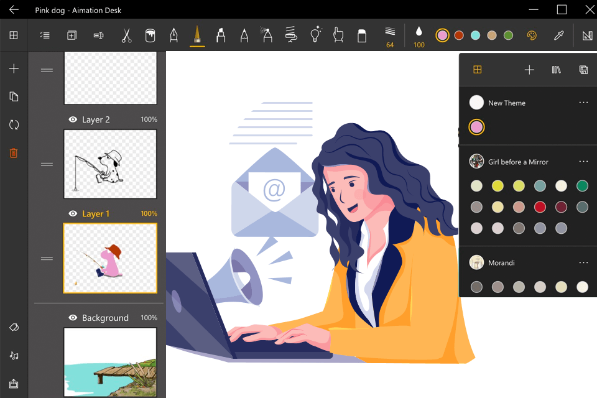Select the smudge roller brush tool
The image size is (597, 398).
(291, 35)
